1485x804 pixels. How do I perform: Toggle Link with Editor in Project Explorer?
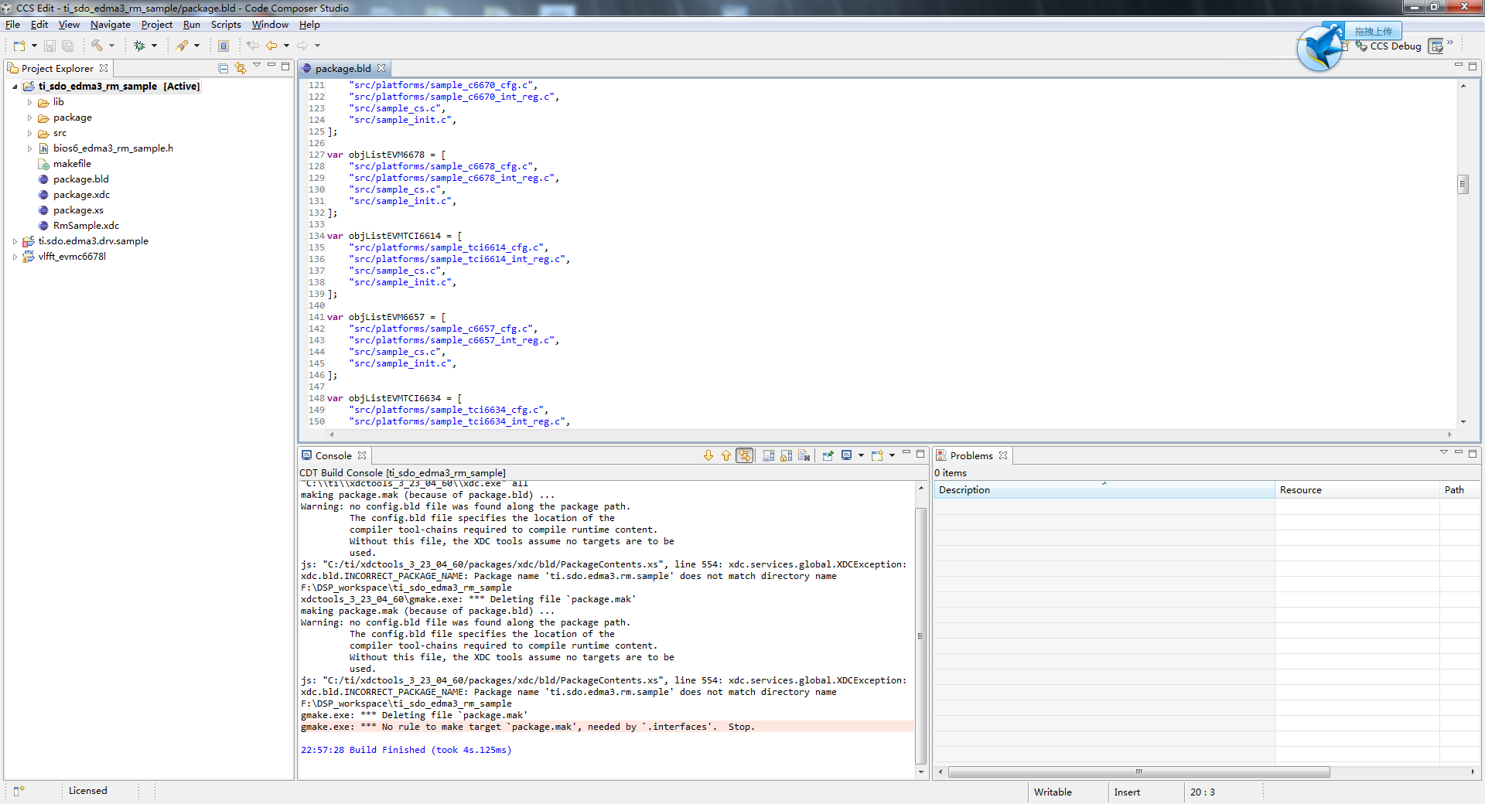(241, 68)
